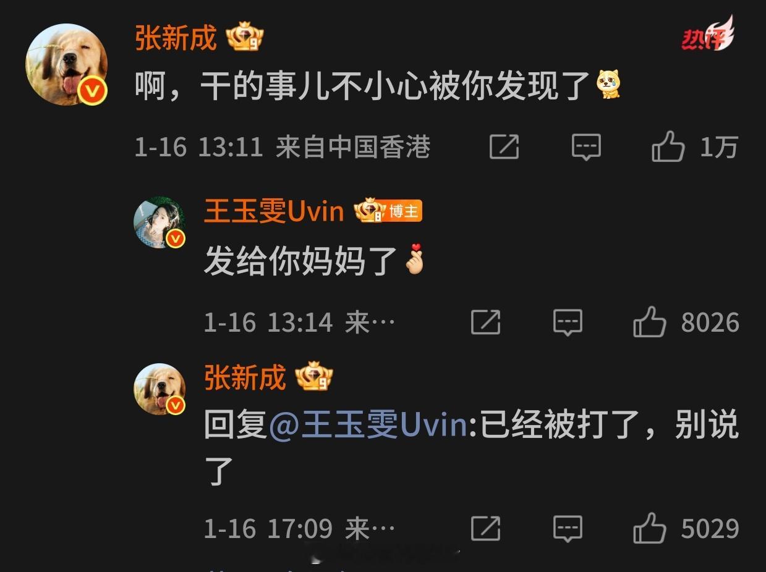Screen dimensions: 766x572
Task: Tap the 张新成 username on top comment
Action: (176, 38)
